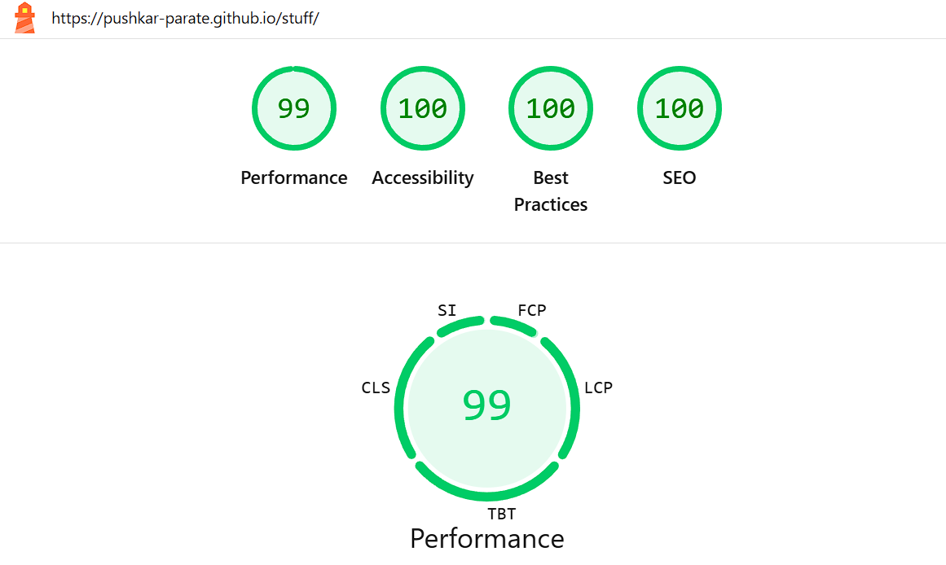Click the SEO score gauge circle
Image resolution: width=946 pixels, height=565 pixels.
679,108
